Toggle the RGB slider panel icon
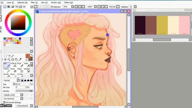 pyautogui.click(x=9, y=7)
